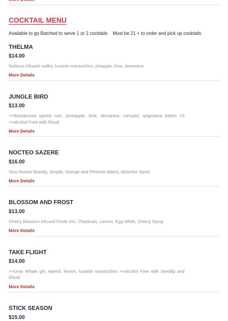Open More Details for Jungle Bird
Screen dimensions: 228x321
(21, 131)
